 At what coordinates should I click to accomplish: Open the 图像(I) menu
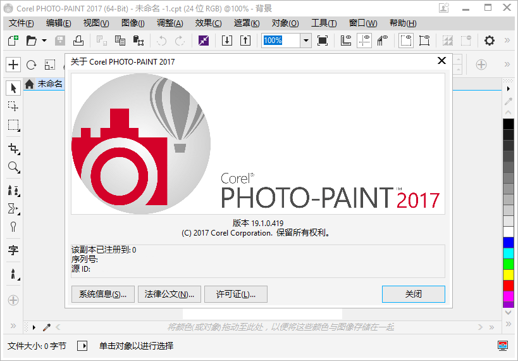[x=133, y=23]
